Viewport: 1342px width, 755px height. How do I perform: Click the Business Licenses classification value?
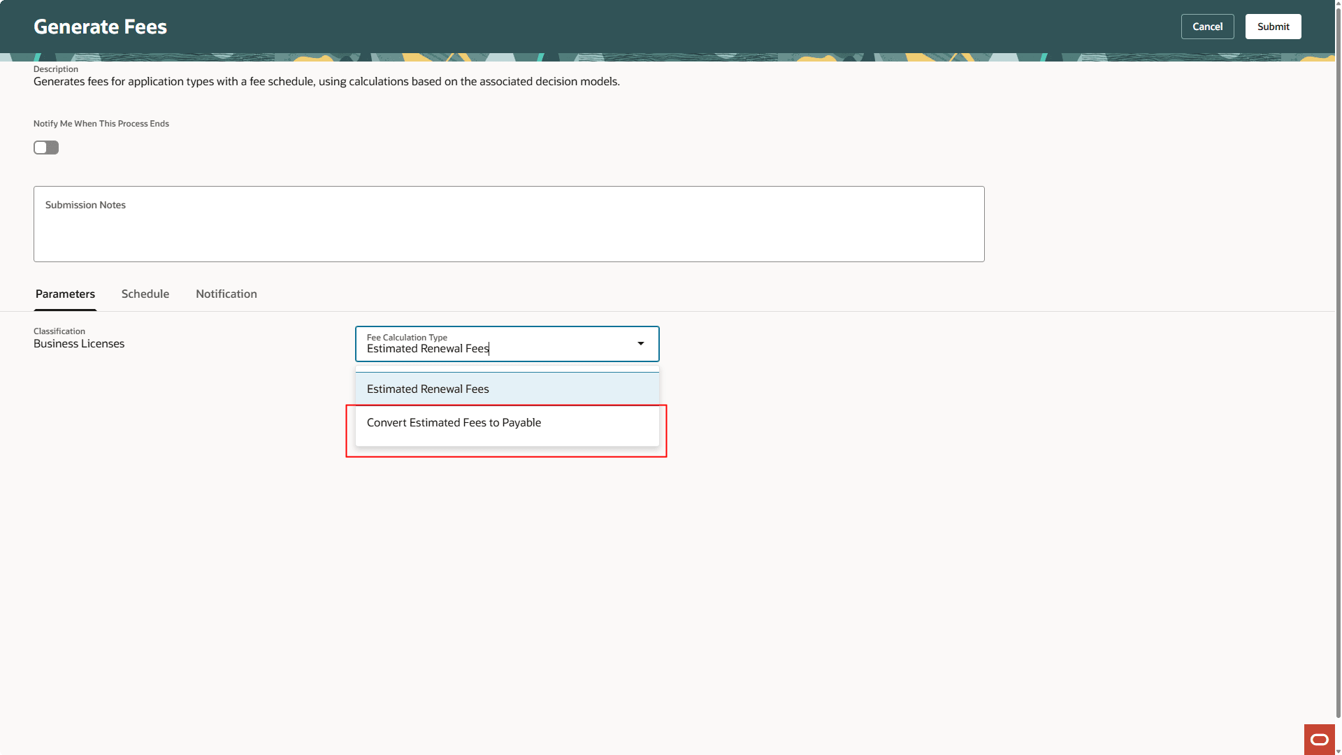[79, 343]
